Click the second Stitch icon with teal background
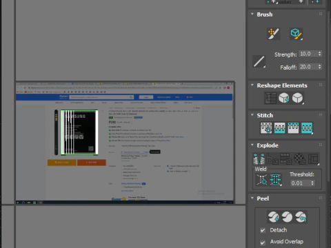Image resolution: width=331 pixels, height=248 pixels. 279,128
